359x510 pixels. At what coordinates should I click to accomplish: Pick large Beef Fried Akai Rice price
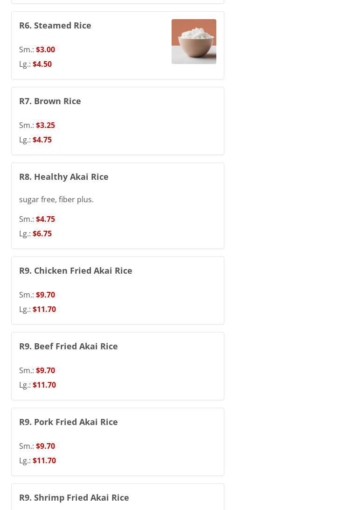pos(44,385)
